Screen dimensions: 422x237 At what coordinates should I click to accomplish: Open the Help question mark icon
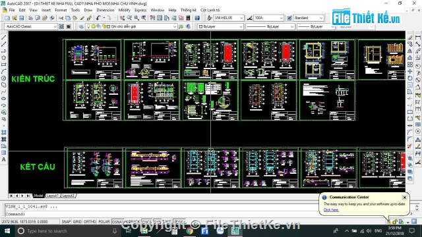(x=197, y=18)
